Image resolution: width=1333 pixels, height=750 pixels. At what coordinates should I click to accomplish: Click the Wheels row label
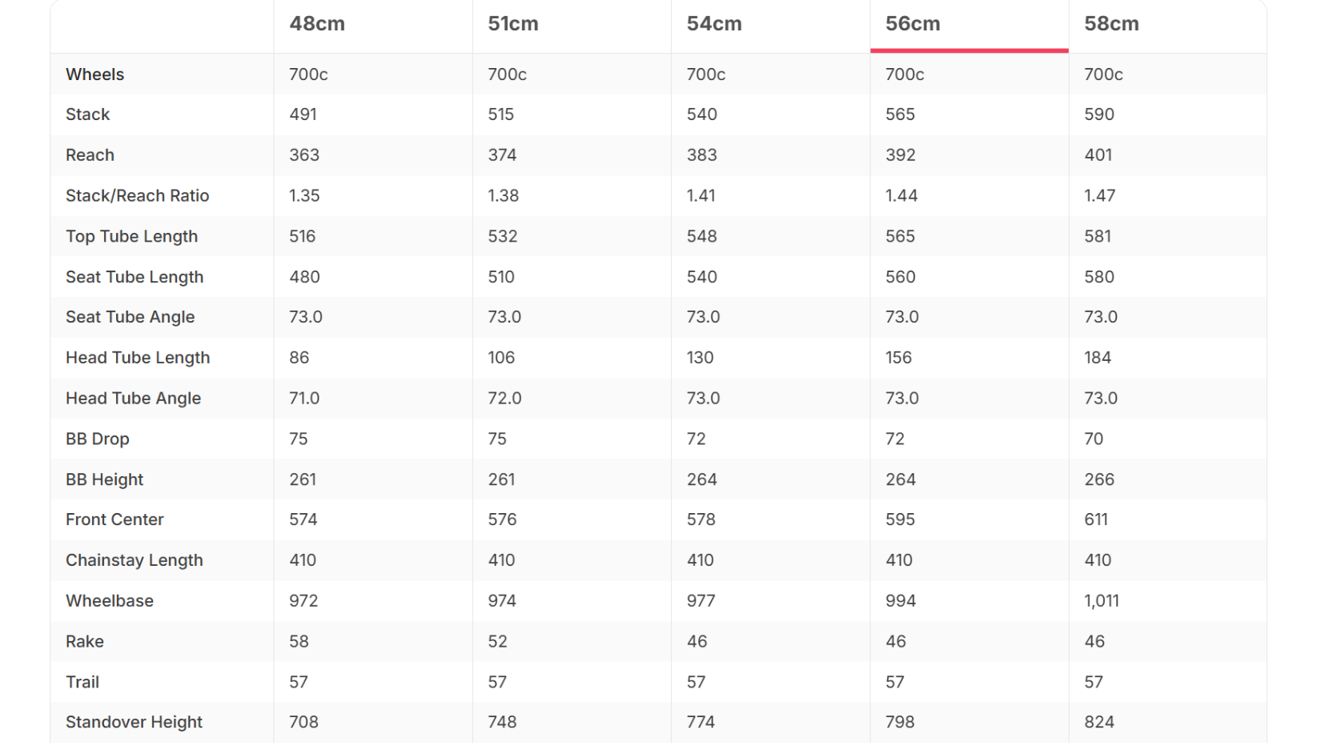pos(94,74)
